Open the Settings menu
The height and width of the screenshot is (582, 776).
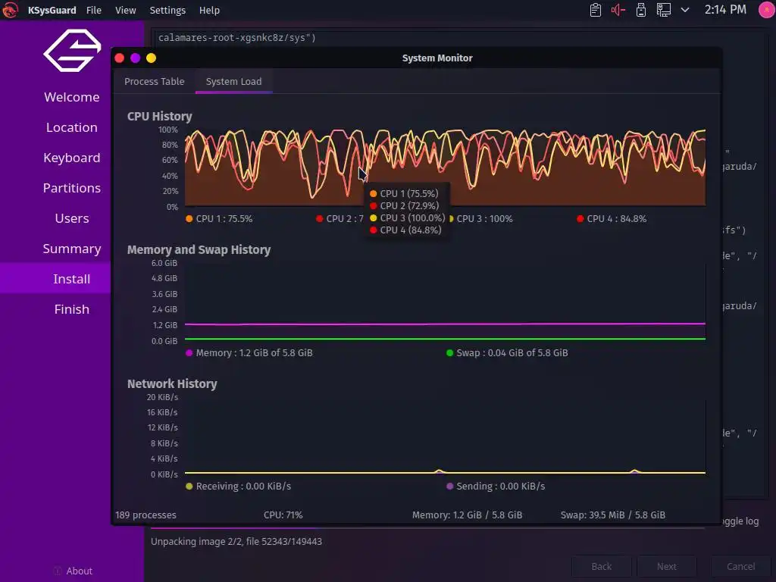pos(167,11)
